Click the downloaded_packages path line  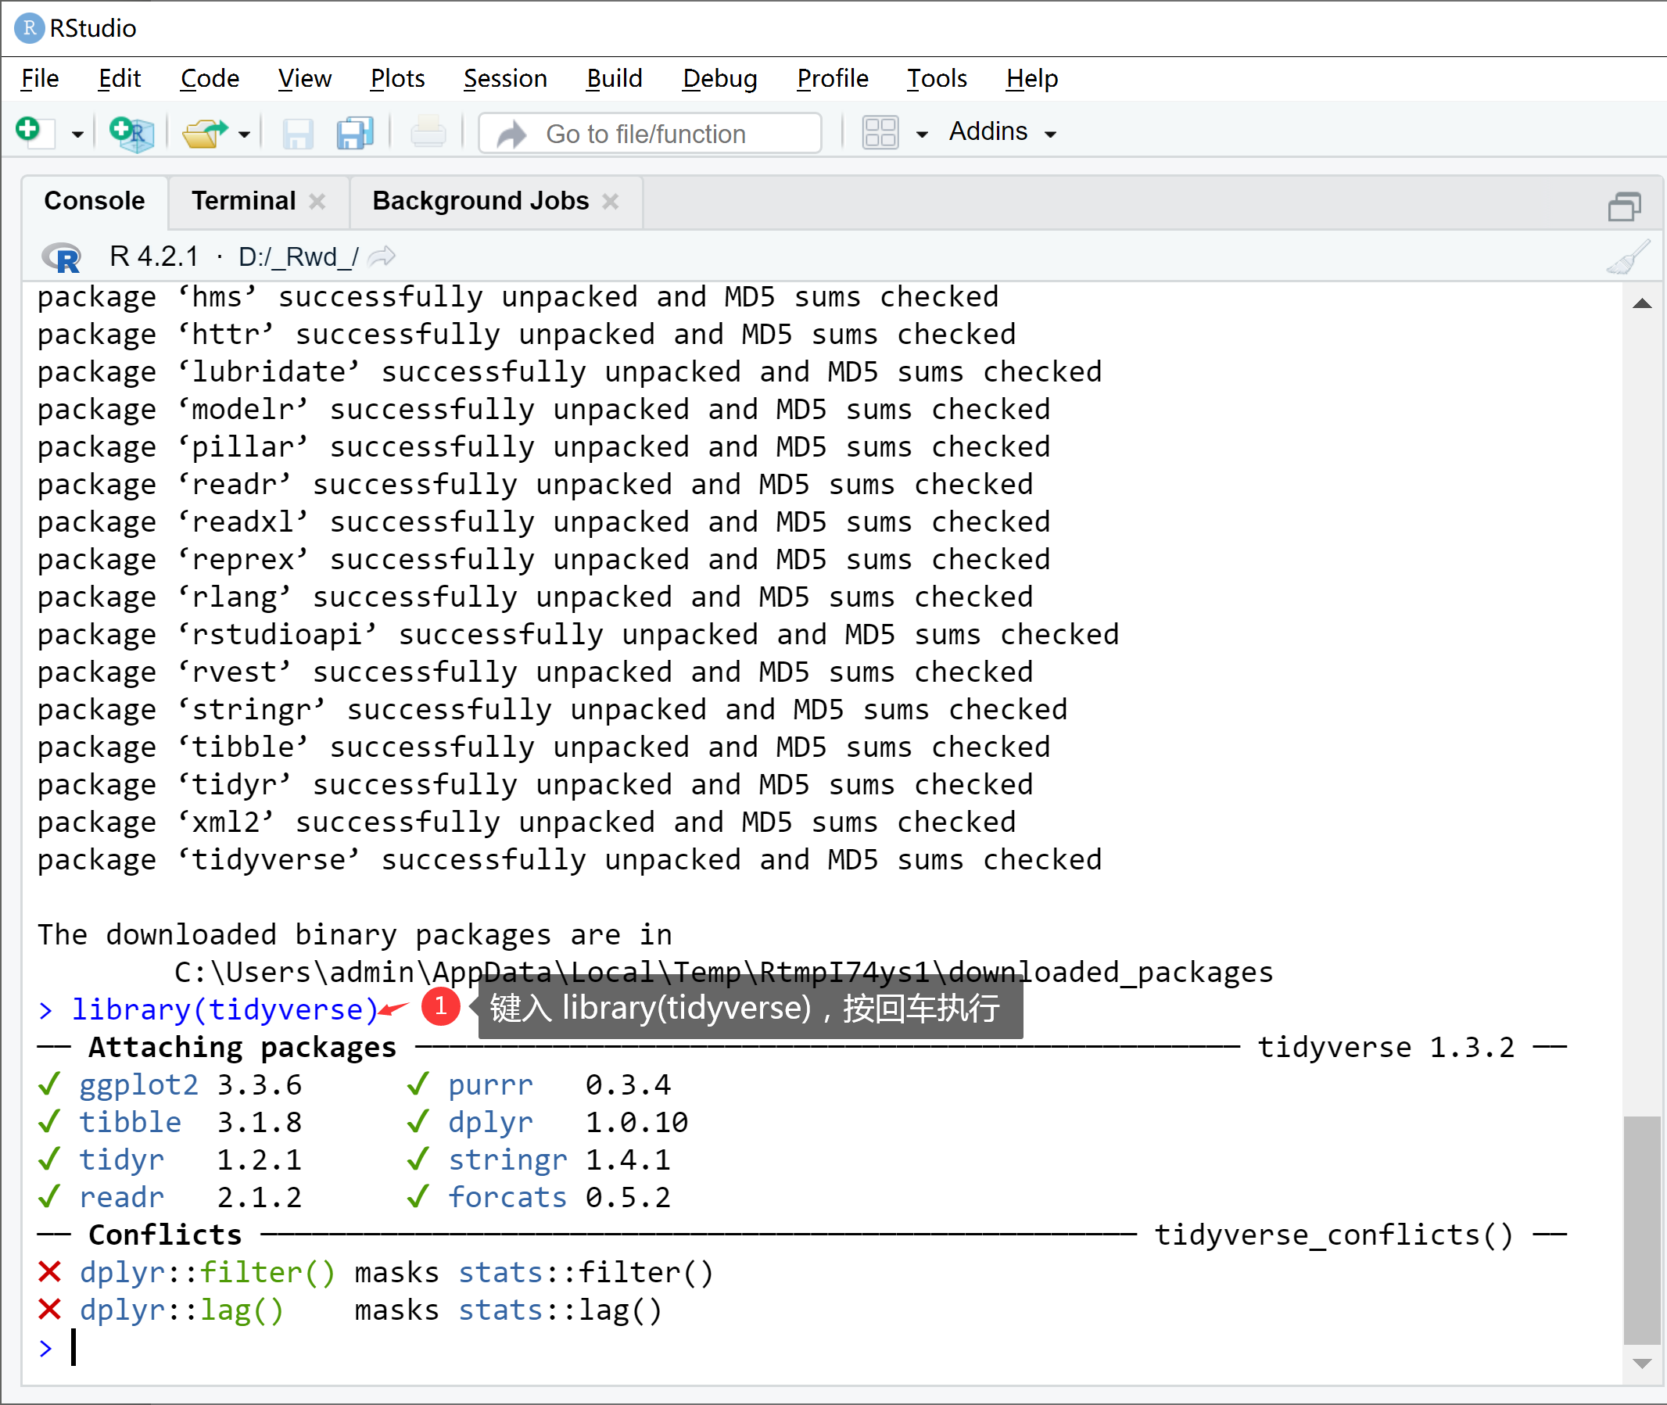click(724, 972)
